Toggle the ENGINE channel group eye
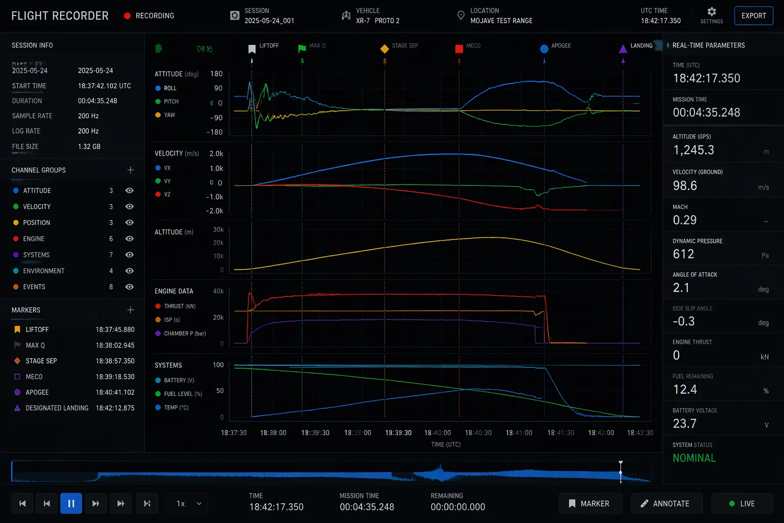Screen dimensions: 784x523 click(130, 239)
